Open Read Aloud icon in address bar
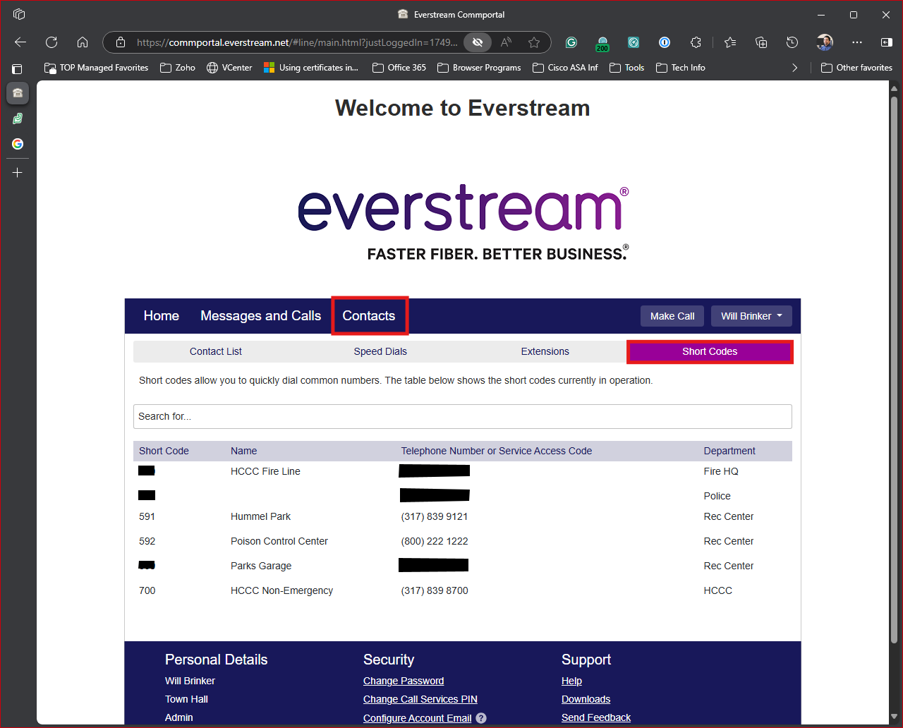Viewport: 903px width, 728px height. point(506,42)
